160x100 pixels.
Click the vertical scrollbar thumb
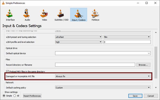coord(156,63)
